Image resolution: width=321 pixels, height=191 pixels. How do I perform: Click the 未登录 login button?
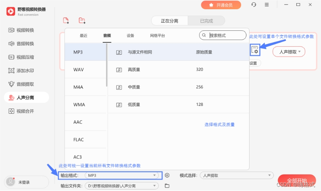tap(26, 182)
